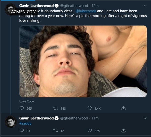Screen dimensions: 151x137
Task: Like the #zaddy tweet with 275 likes
Action: pos(90,130)
